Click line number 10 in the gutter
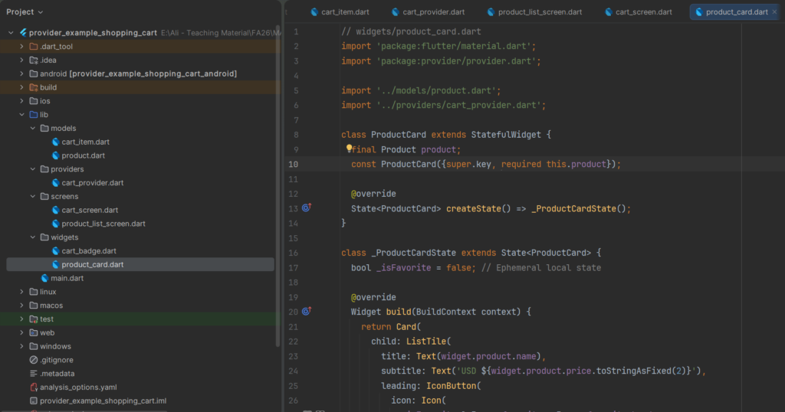The width and height of the screenshot is (785, 412). coord(294,164)
